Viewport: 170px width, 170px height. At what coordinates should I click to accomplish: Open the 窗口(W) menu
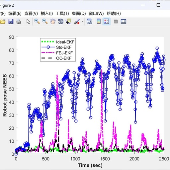pyautogui.click(x=96, y=14)
